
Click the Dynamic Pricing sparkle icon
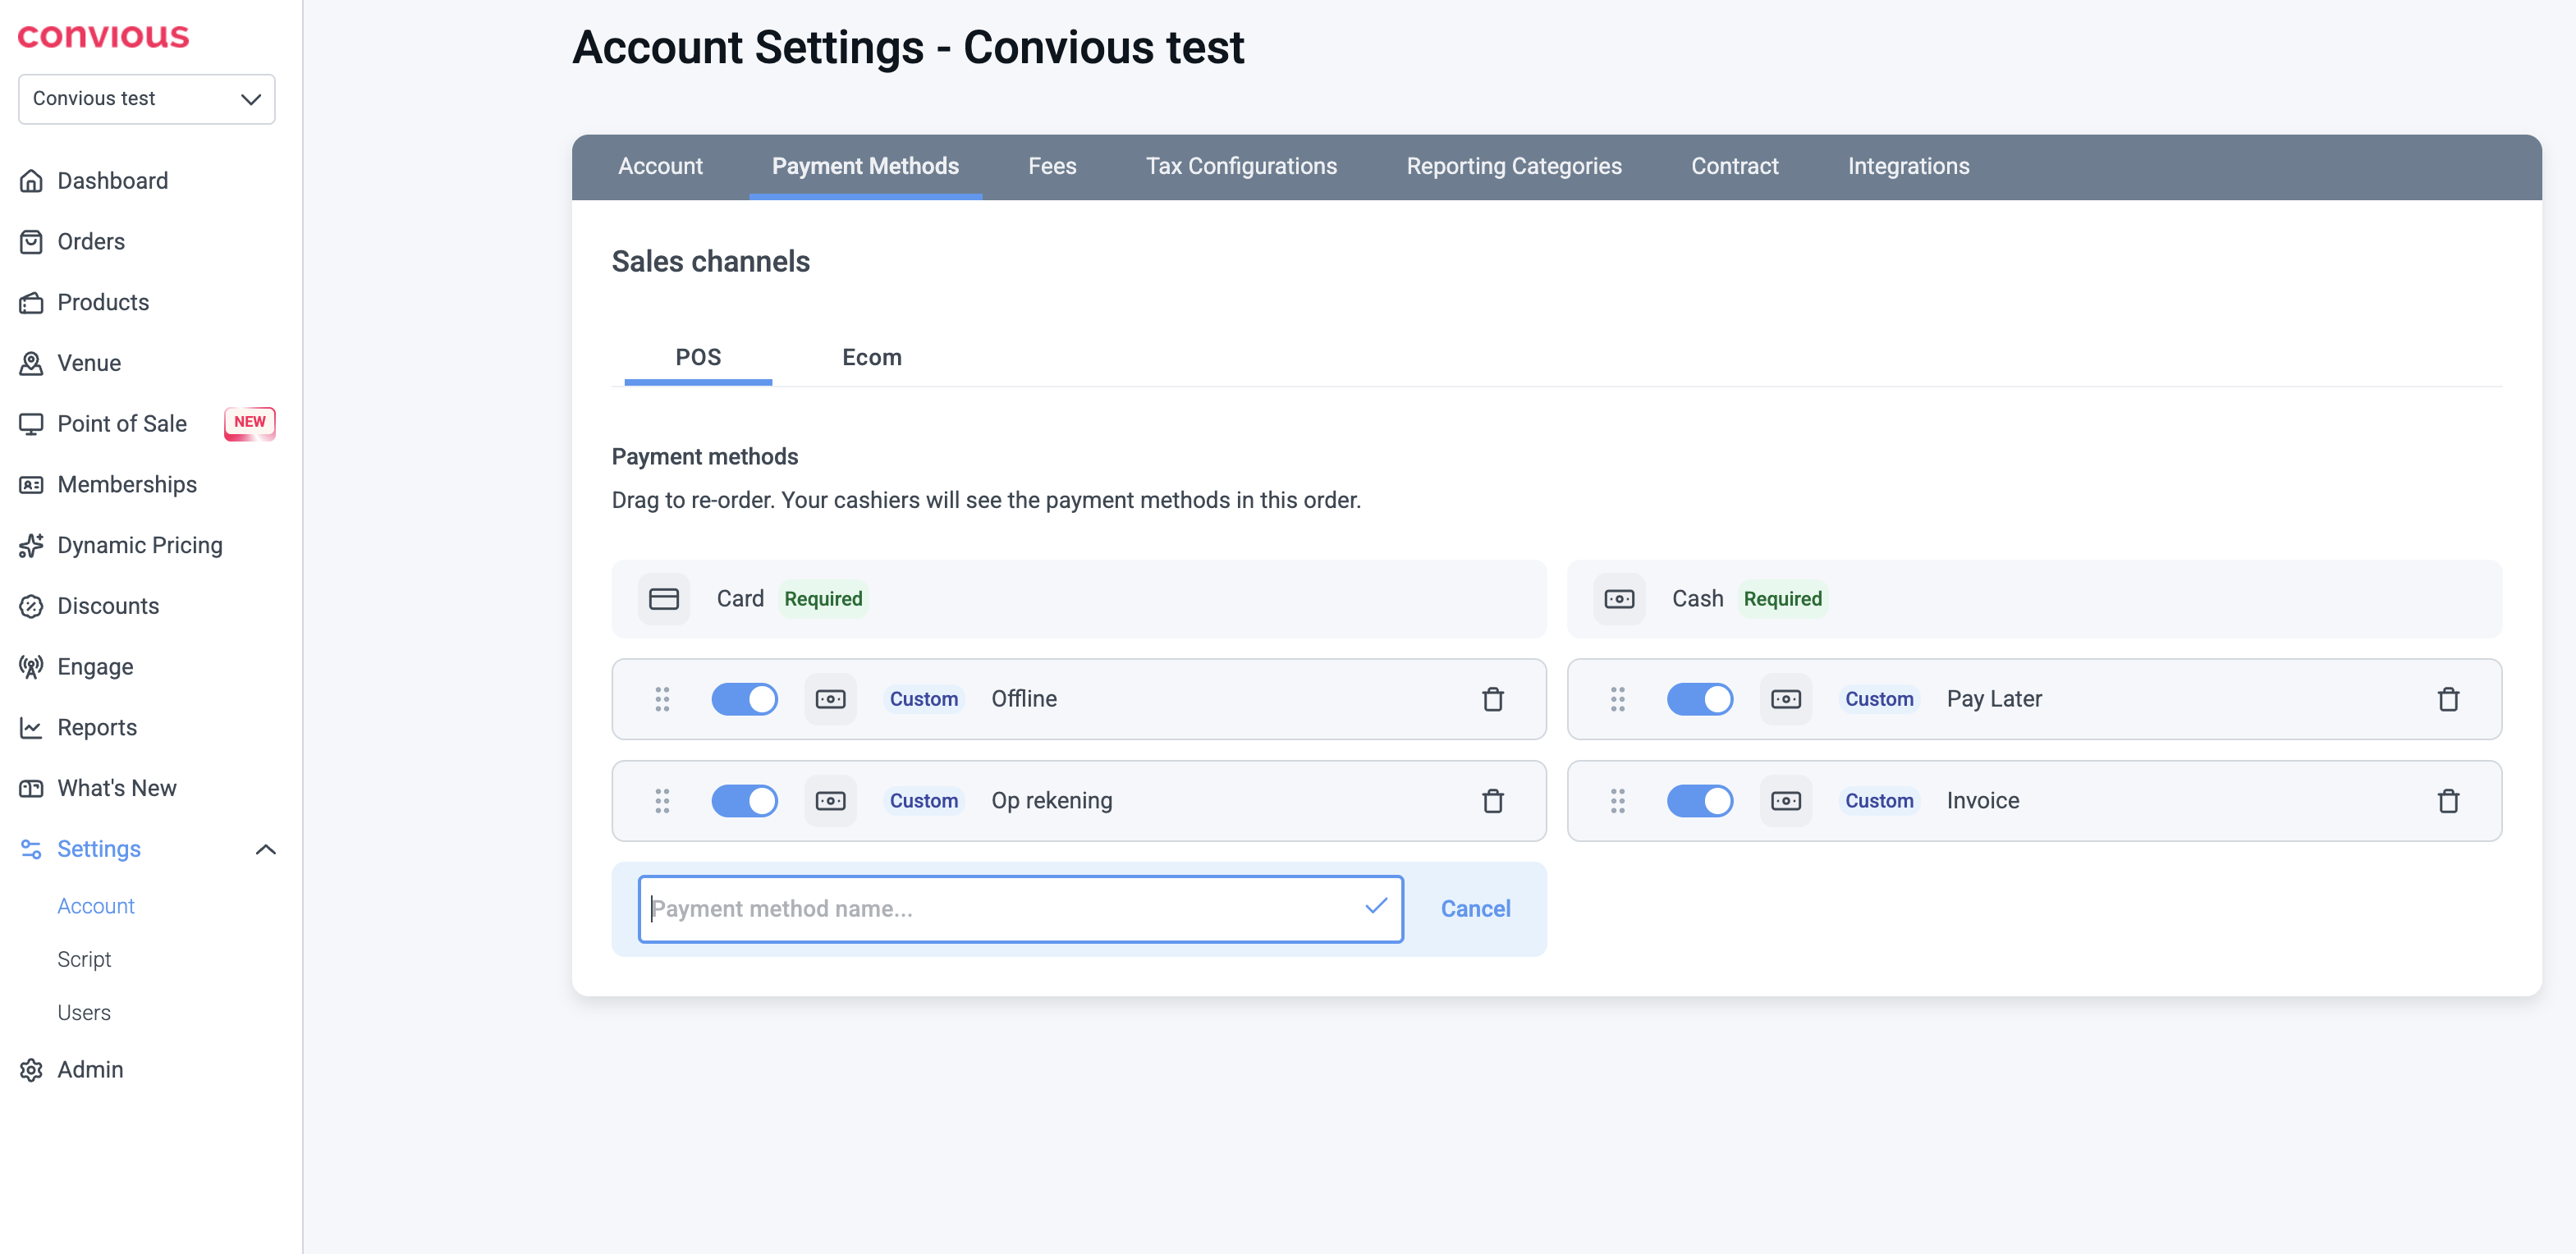[31, 546]
